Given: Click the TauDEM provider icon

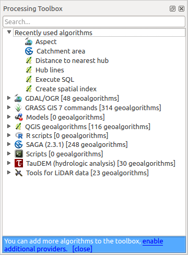Looking at the screenshot, I should (x=19, y=163).
